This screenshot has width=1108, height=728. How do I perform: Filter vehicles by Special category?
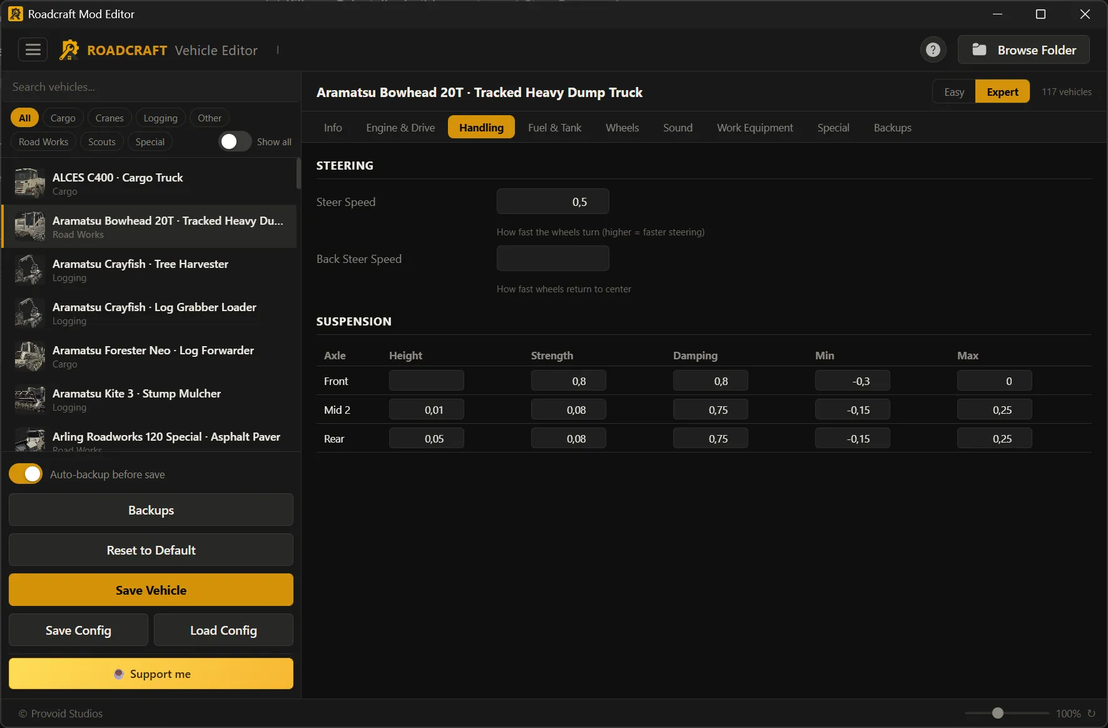tap(150, 141)
